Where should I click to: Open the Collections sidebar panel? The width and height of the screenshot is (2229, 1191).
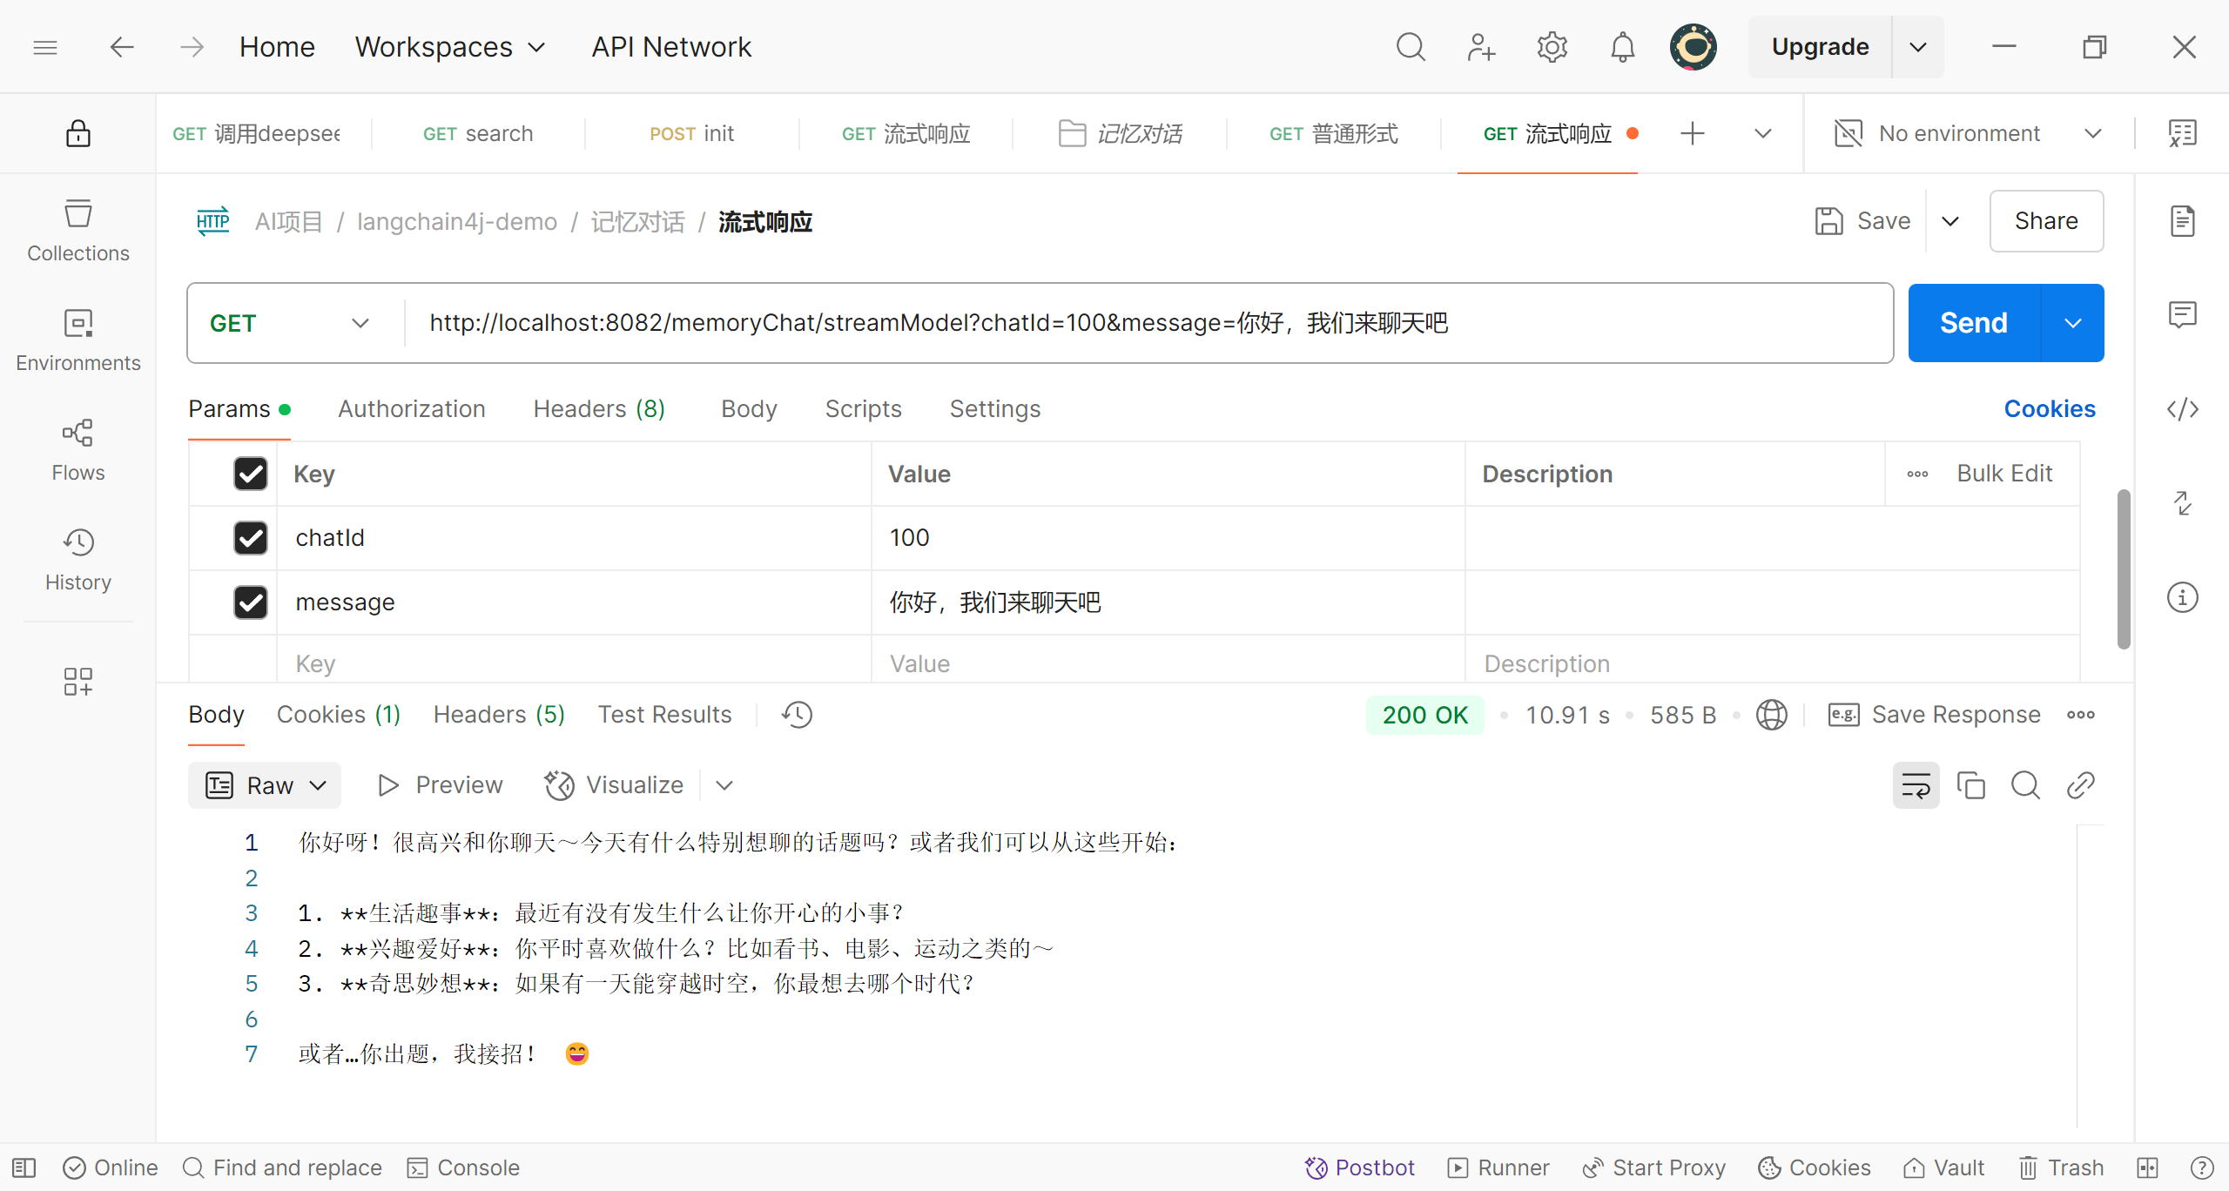[77, 230]
